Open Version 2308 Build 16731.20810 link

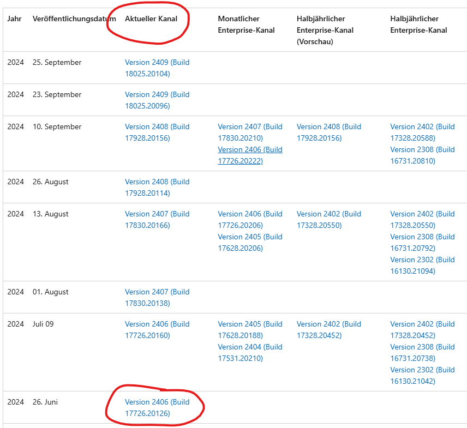[422, 155]
